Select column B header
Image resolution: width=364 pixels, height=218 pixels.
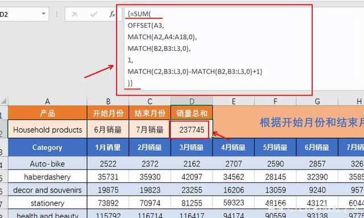[108, 101]
